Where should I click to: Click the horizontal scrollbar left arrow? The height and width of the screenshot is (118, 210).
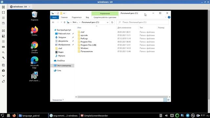point(76,97)
